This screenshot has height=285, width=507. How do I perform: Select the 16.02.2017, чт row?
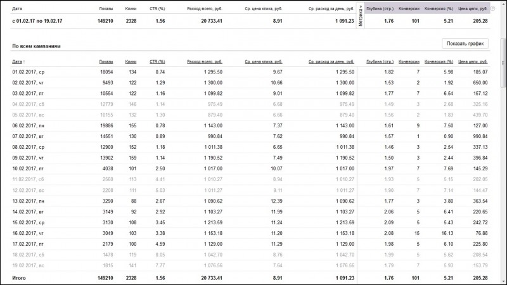(x=250, y=233)
